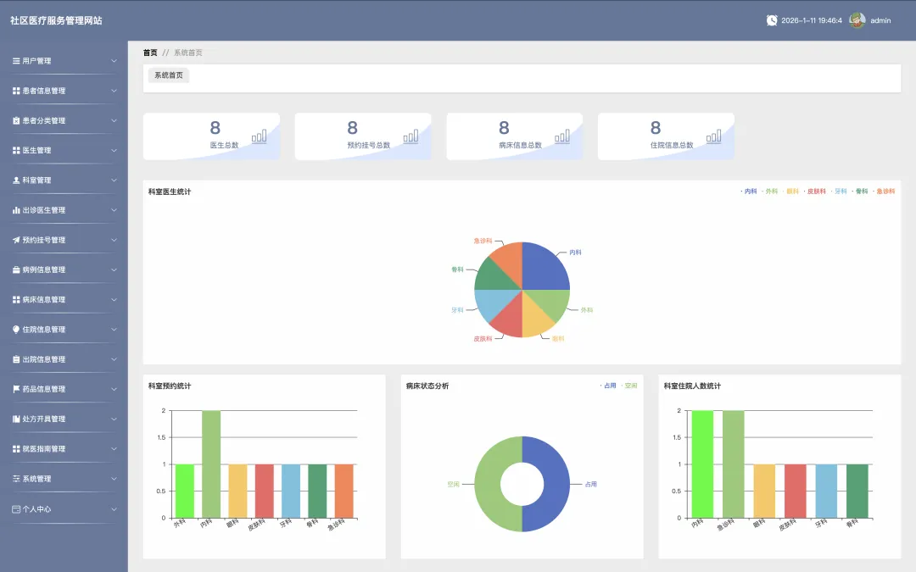Click the 住院信息管理 bulb icon

(16, 329)
